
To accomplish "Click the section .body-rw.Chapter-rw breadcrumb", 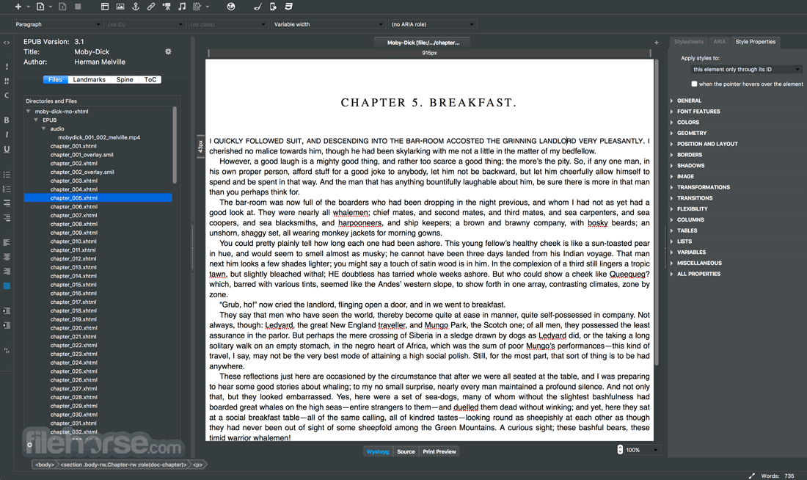I will 123,465.
